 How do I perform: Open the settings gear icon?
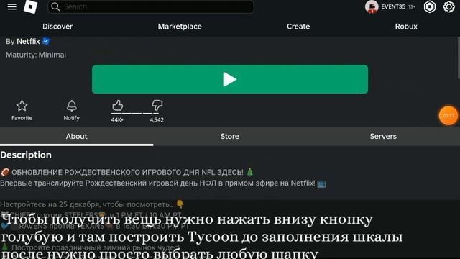pyautogui.click(x=448, y=6)
